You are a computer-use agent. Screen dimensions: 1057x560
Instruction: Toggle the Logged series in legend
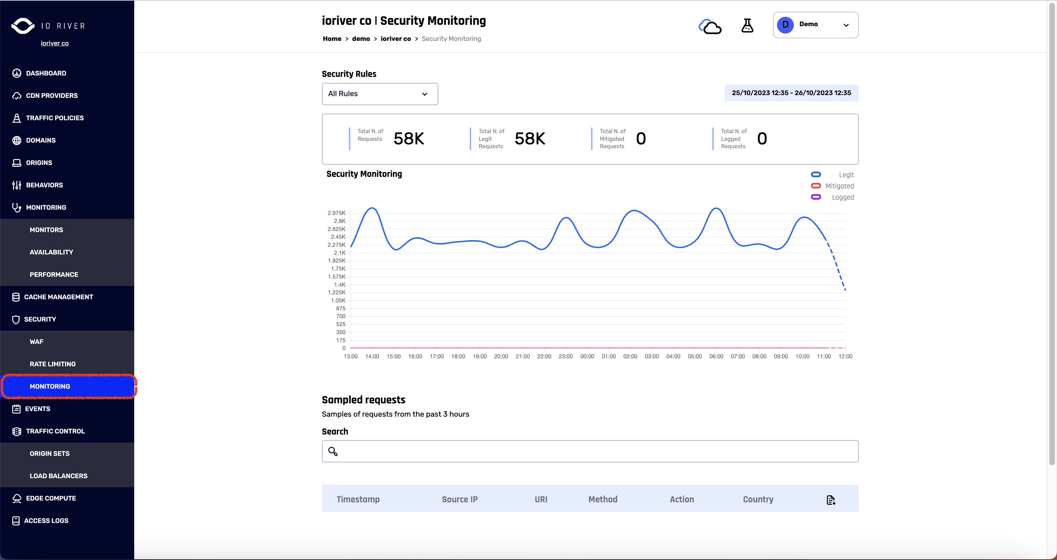832,197
